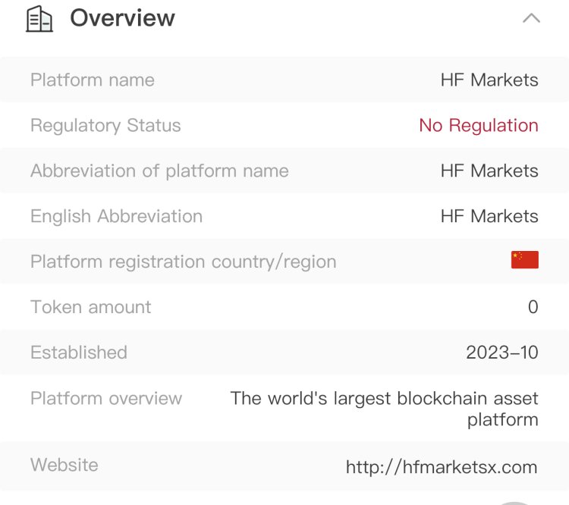
Task: Click the "Token amount" label
Action: (x=91, y=307)
